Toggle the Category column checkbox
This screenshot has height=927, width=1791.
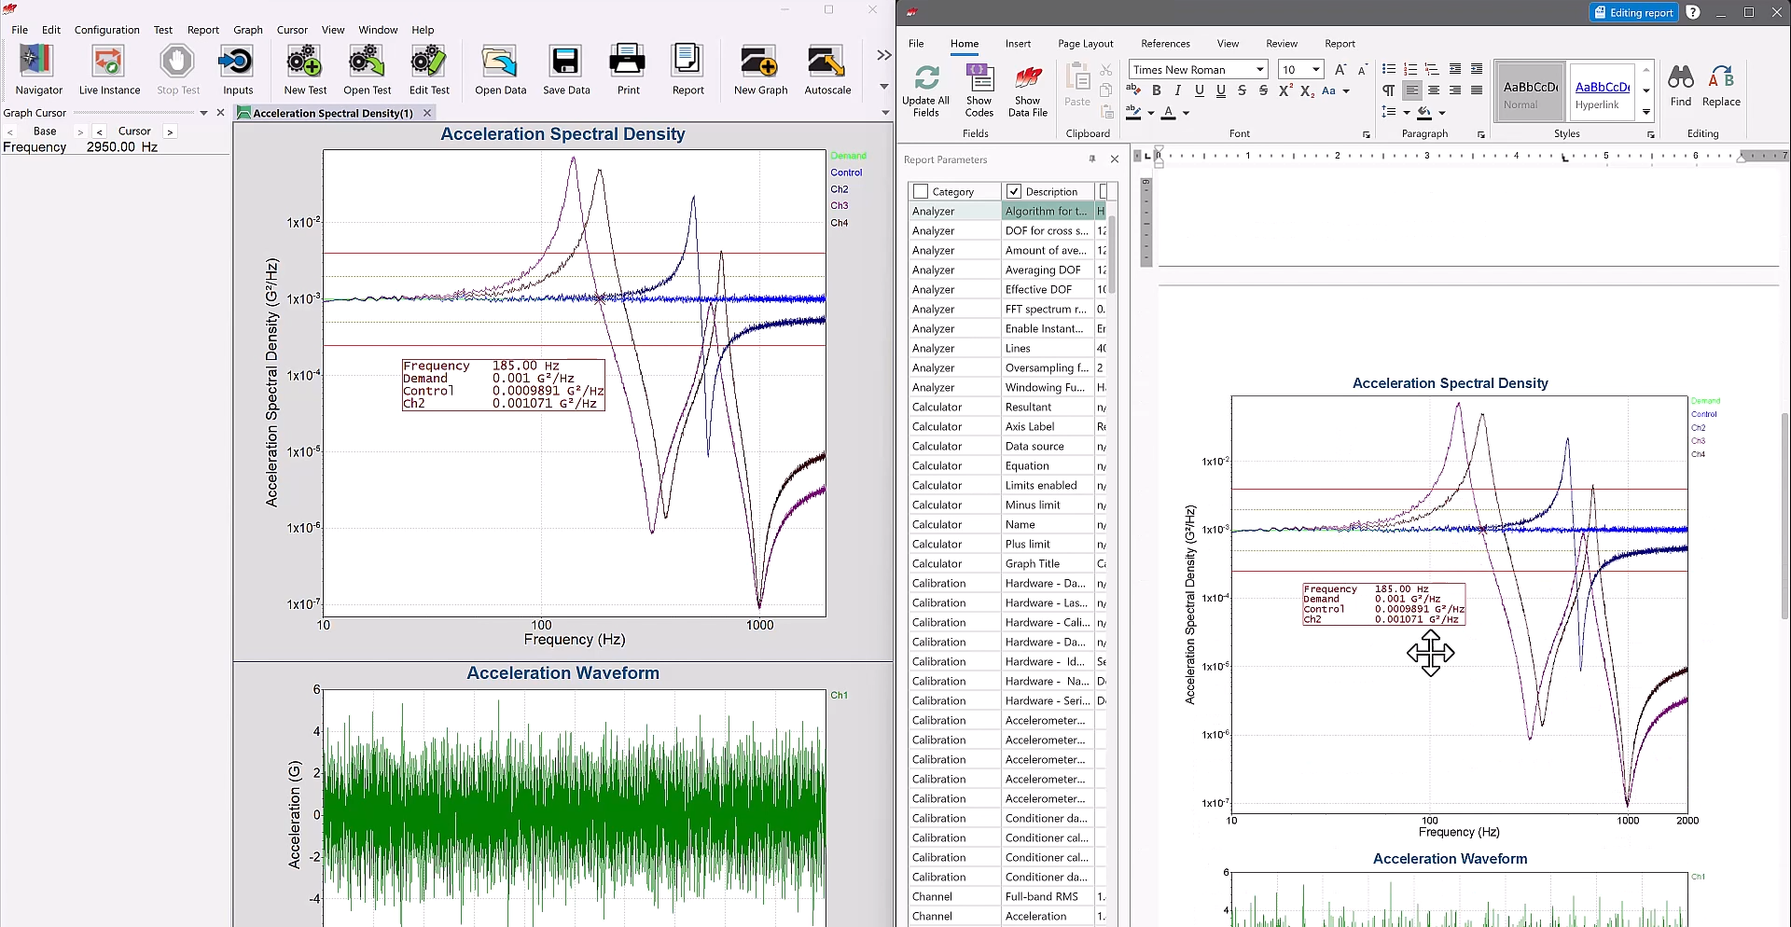coord(922,192)
